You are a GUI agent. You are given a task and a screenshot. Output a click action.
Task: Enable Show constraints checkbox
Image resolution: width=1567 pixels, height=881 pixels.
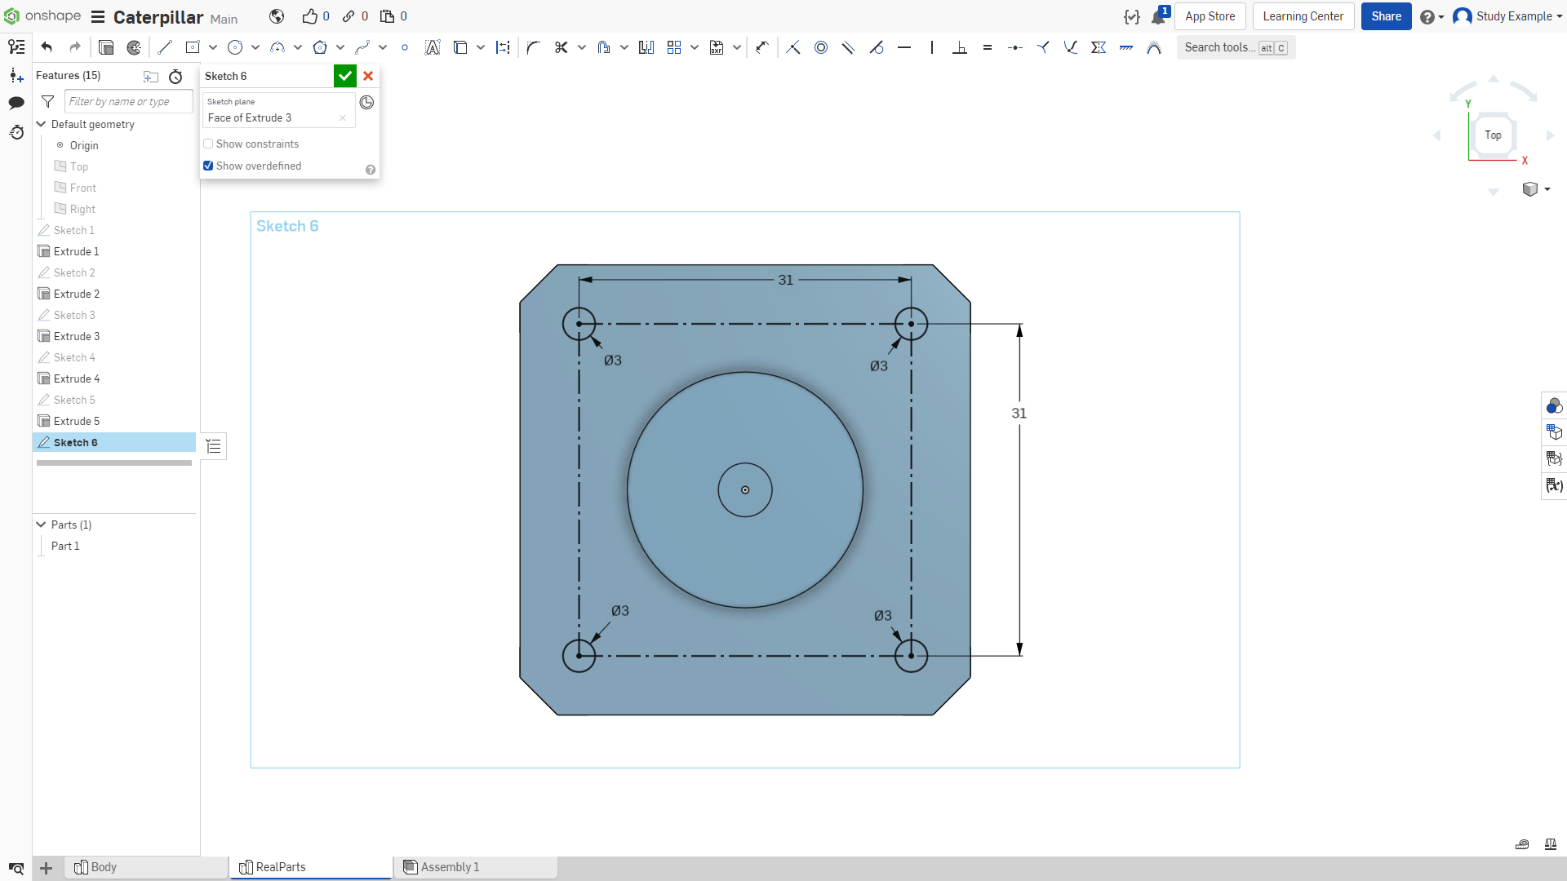pos(208,144)
